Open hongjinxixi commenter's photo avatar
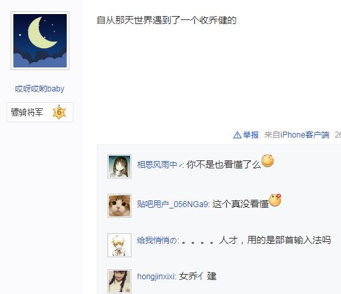 [x=119, y=281]
